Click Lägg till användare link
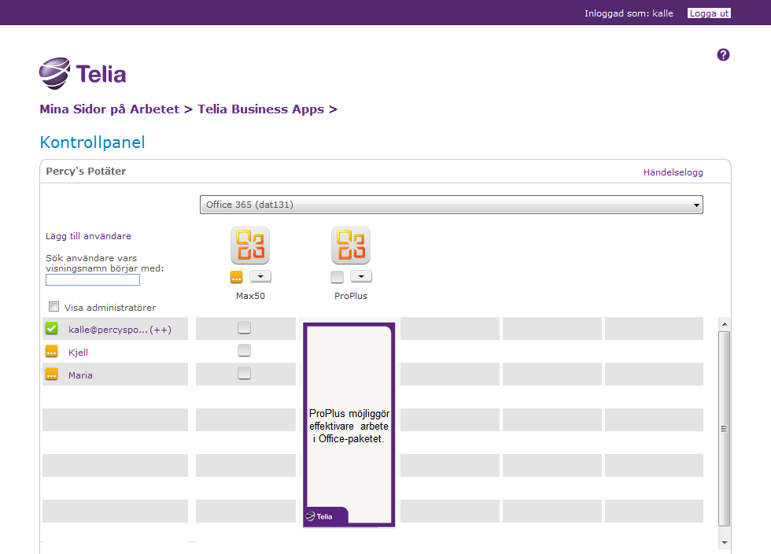 (88, 236)
